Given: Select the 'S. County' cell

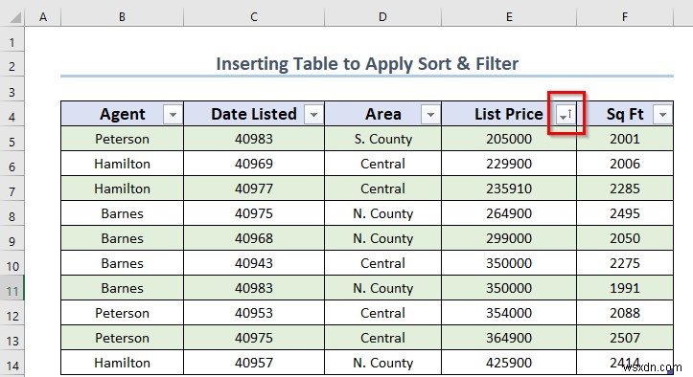Looking at the screenshot, I should (382, 139).
